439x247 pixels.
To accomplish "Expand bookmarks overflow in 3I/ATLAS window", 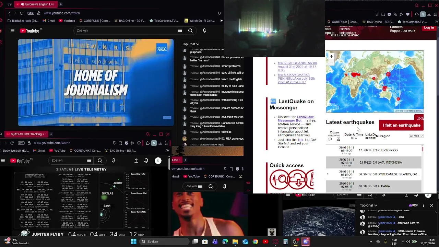I will tap(167, 151).
